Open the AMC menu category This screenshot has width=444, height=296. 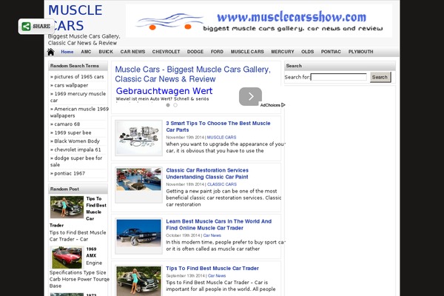click(x=86, y=52)
